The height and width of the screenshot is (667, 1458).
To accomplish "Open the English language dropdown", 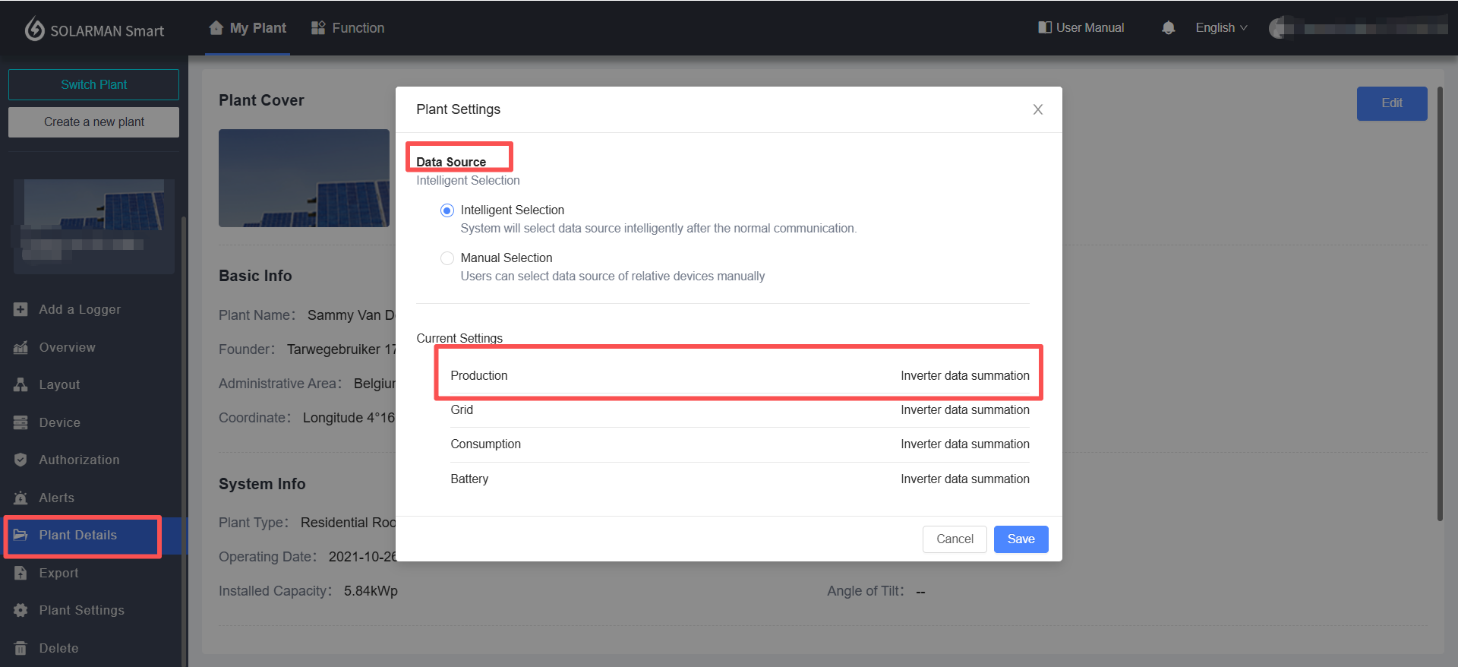I will click(x=1220, y=28).
